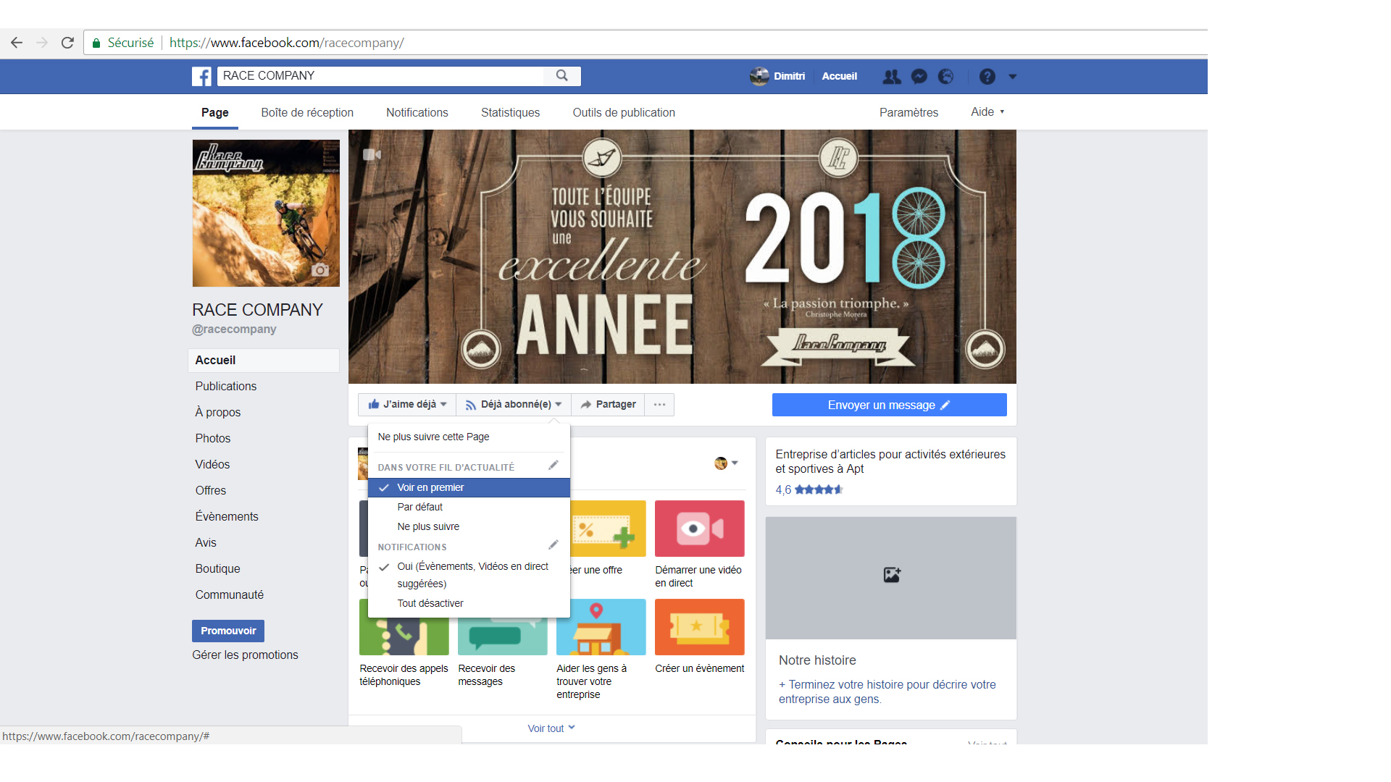Click the find business tile icon
1391x782 pixels.
point(601,627)
